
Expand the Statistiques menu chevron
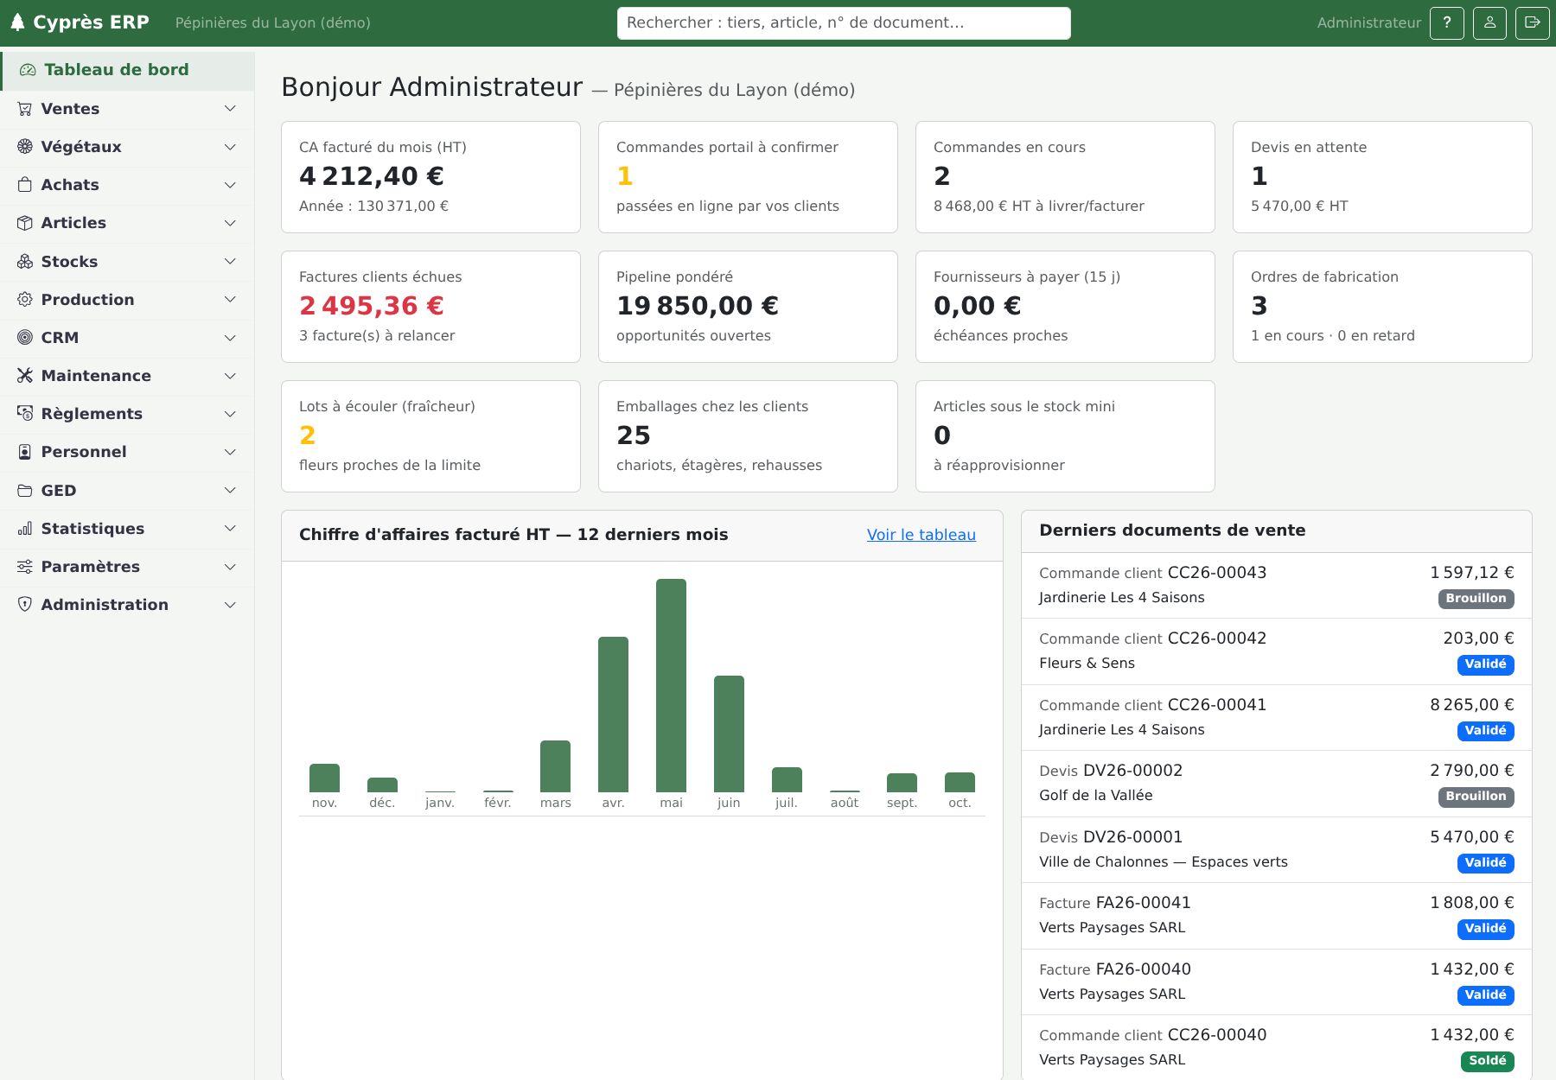[x=230, y=529]
